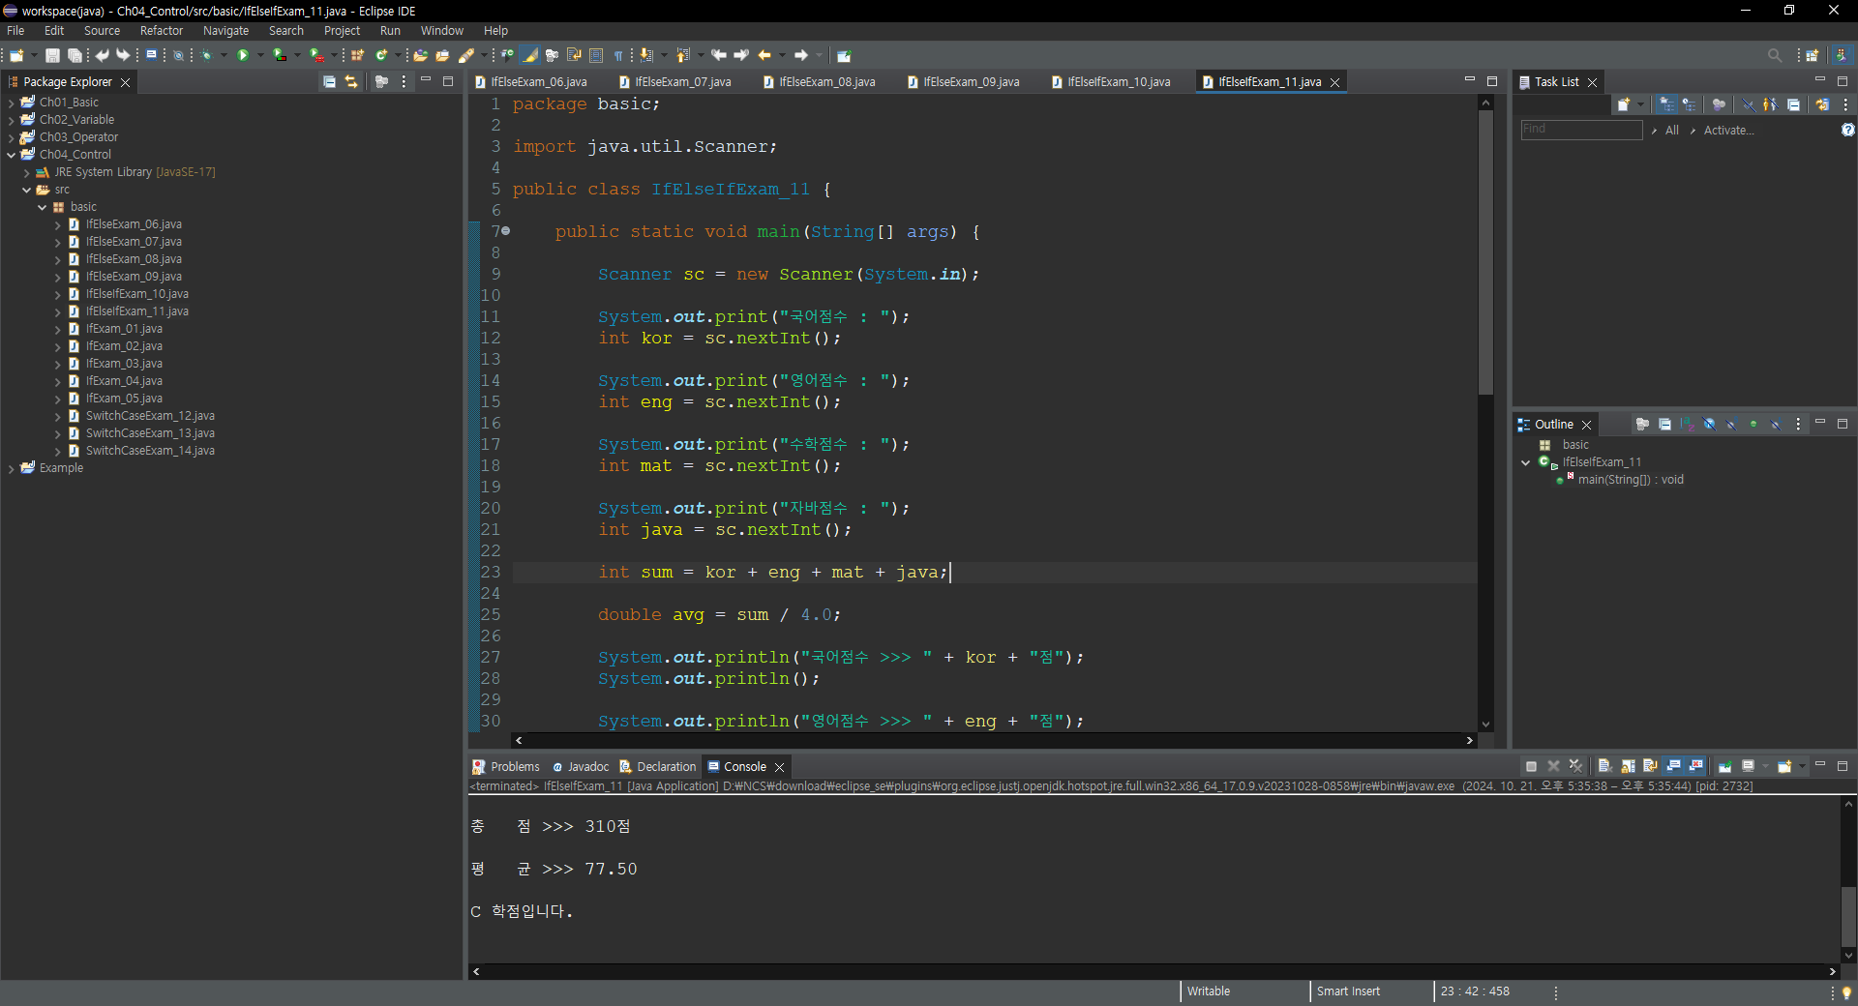Click the Undo arrow in toolbar
Image resolution: width=1858 pixels, height=1006 pixels.
(x=102, y=55)
